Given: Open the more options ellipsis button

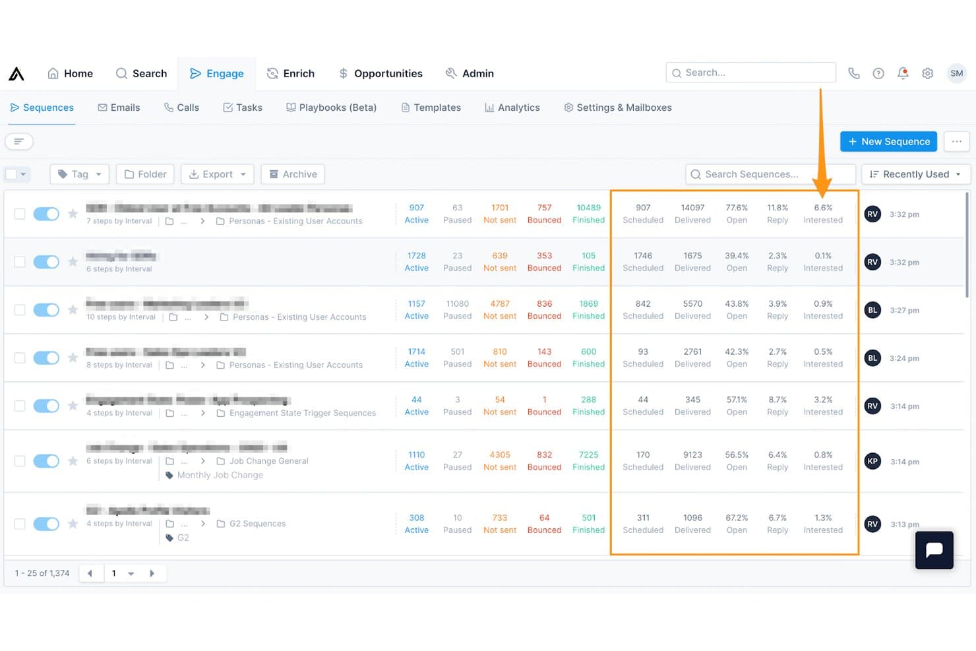Looking at the screenshot, I should [957, 141].
